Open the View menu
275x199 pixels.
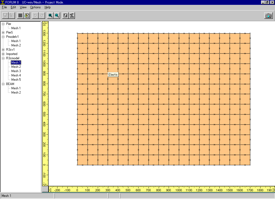23,7
